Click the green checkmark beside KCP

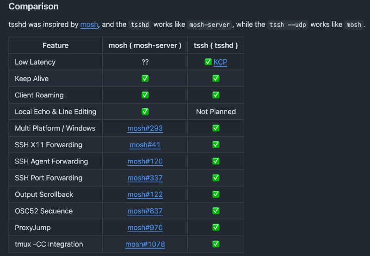pyautogui.click(x=208, y=62)
